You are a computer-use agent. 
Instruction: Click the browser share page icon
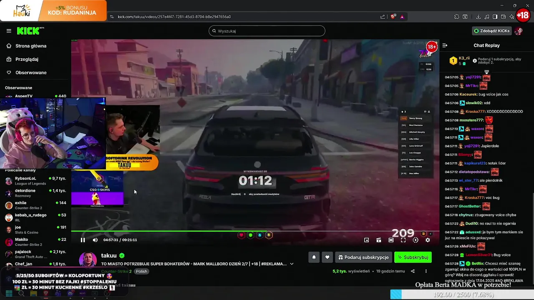[383, 17]
